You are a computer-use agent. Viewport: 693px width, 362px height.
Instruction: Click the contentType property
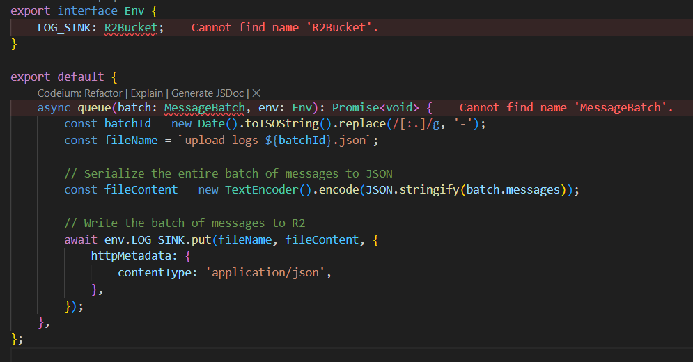tap(154, 273)
